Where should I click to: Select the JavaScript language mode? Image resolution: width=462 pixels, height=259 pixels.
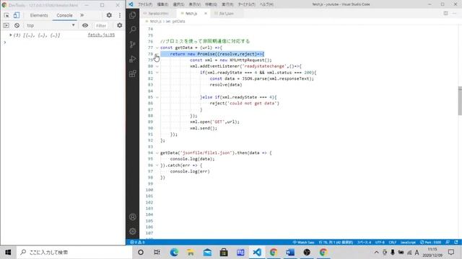(408, 242)
